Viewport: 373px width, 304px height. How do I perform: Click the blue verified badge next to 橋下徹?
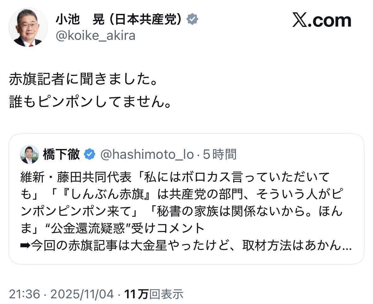coord(90,154)
